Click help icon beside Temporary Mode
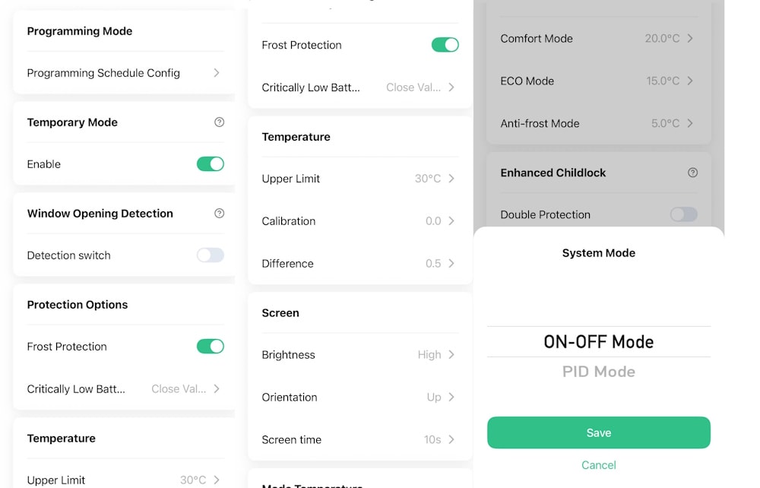This screenshot has height=488, width=760. (x=219, y=122)
